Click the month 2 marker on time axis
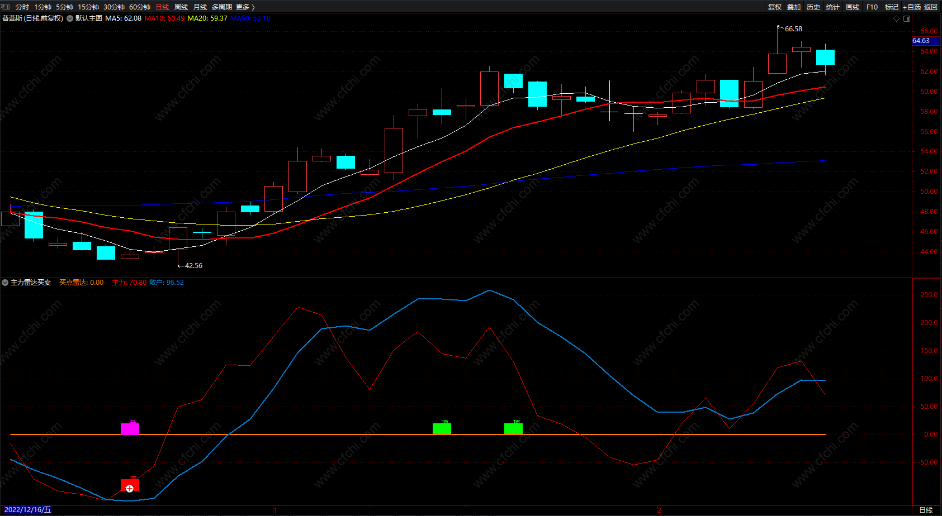Image resolution: width=942 pixels, height=516 pixels. click(660, 510)
